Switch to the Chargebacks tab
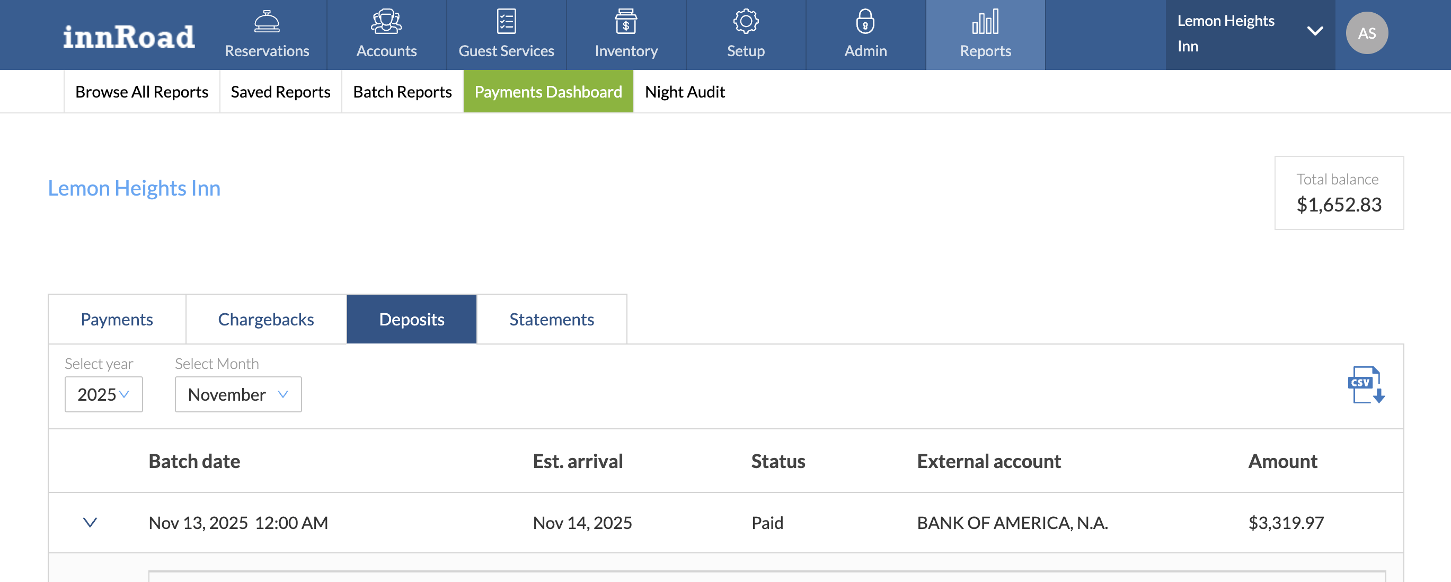1451x582 pixels. click(266, 320)
